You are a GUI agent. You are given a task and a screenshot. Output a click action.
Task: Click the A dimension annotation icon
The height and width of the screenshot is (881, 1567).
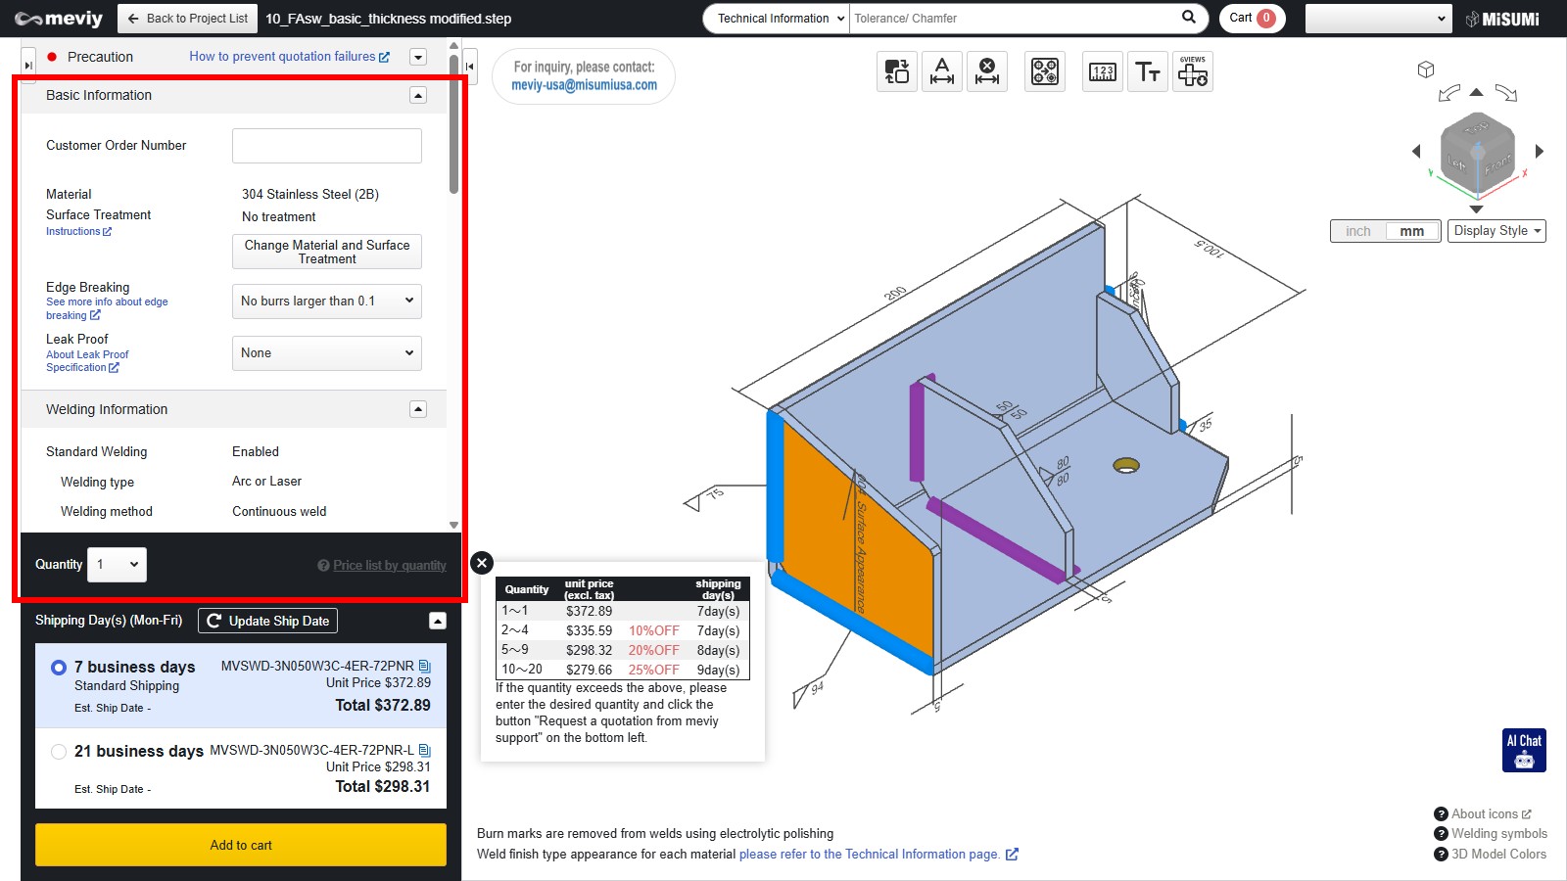(941, 71)
